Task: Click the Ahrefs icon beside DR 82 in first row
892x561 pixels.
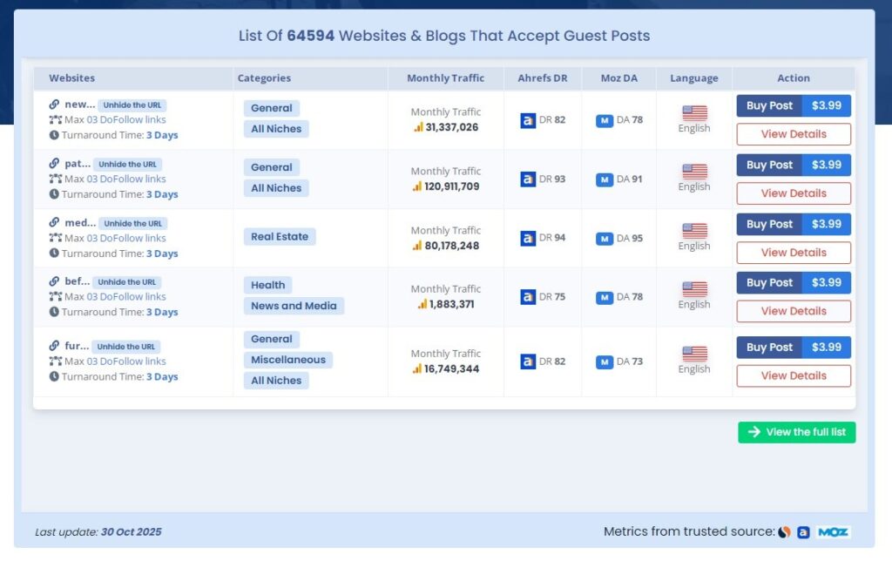Action: click(x=528, y=120)
